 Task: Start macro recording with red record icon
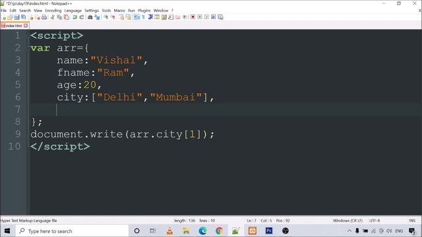click(193, 17)
